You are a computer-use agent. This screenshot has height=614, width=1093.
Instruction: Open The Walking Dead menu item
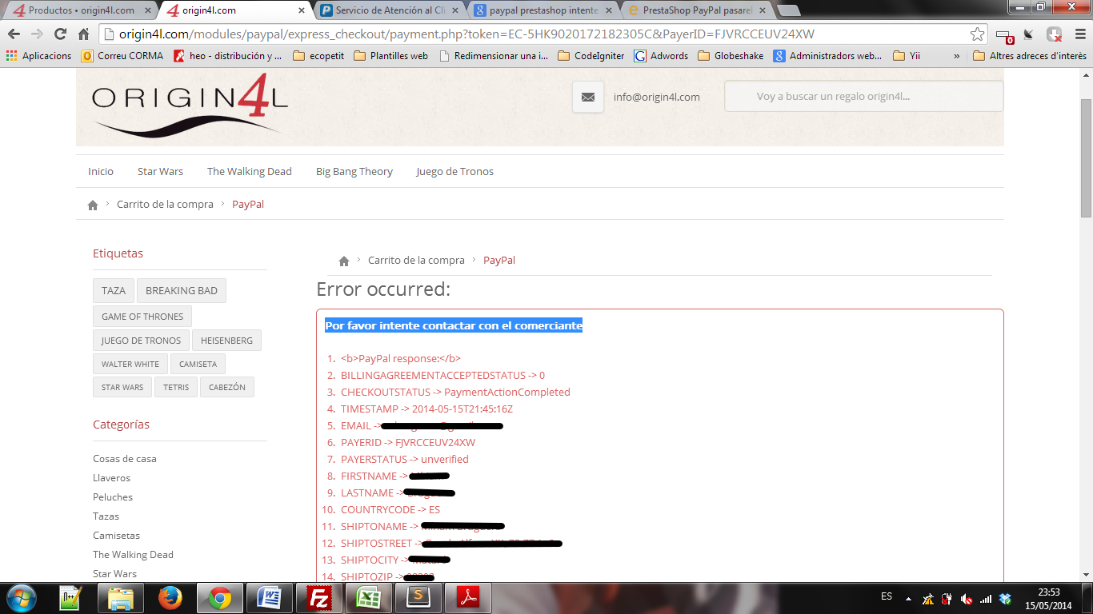pyautogui.click(x=250, y=172)
